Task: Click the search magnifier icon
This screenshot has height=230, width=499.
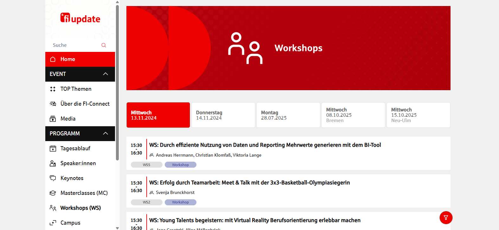Action: (104, 45)
